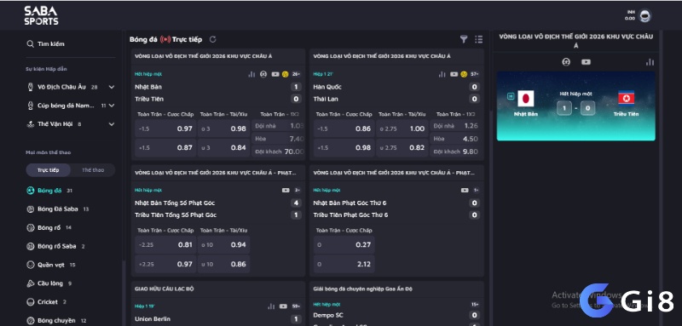This screenshot has width=682, height=326.
Task: Select Quần vợt sport in sidebar
Action: (50, 265)
